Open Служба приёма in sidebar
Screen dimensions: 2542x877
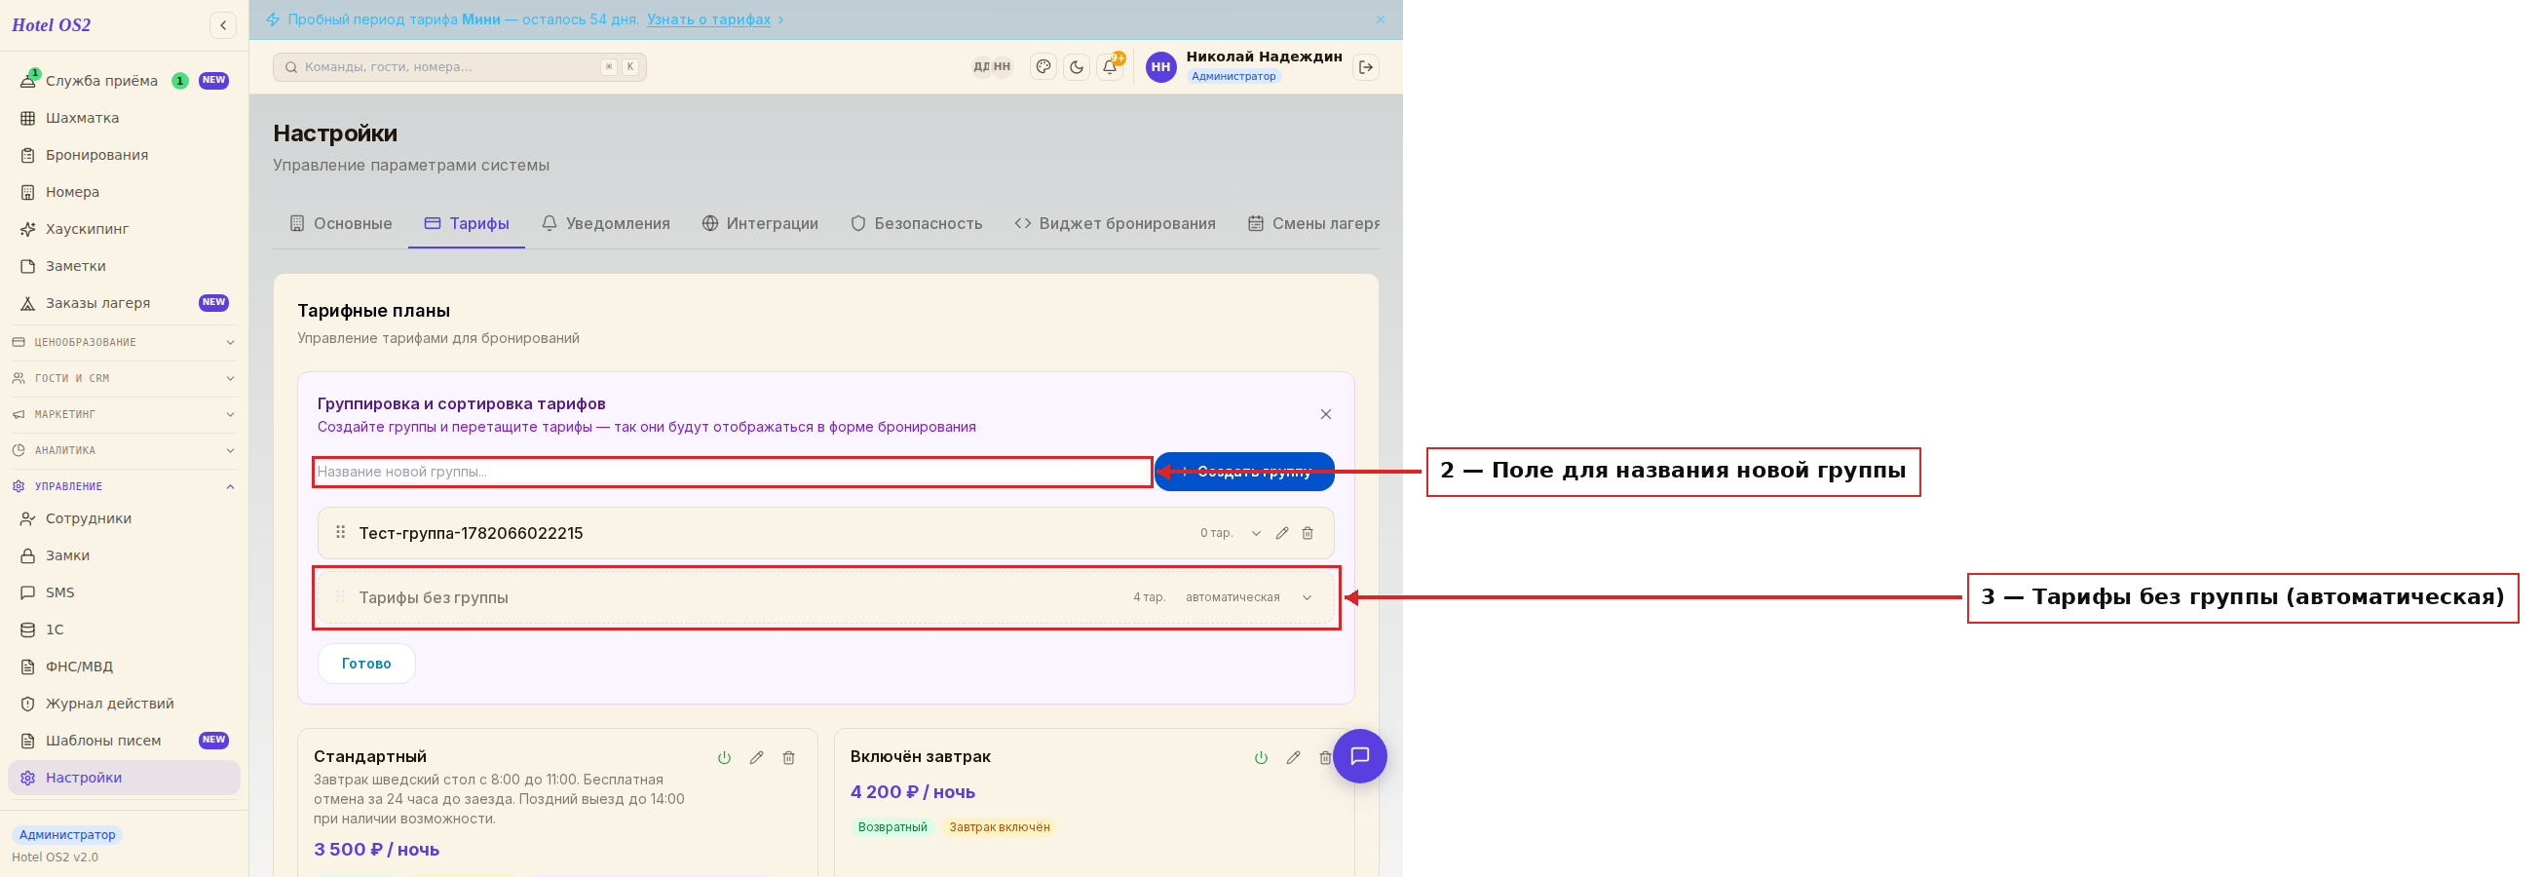click(x=124, y=81)
